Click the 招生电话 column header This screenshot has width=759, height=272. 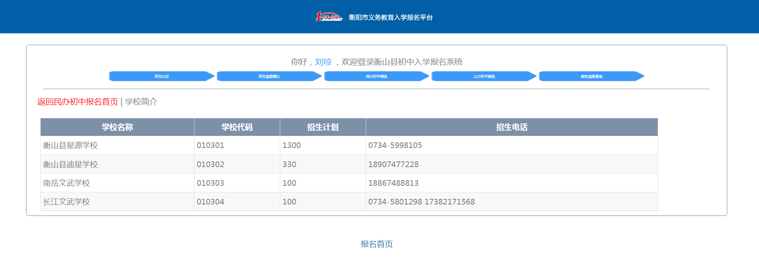pyautogui.click(x=511, y=127)
